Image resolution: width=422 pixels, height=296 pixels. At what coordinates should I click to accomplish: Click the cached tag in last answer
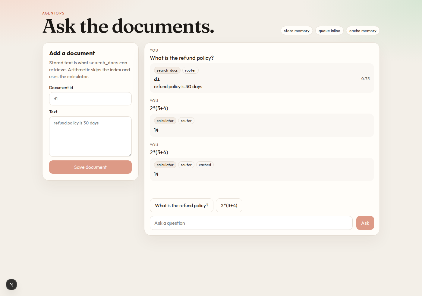(205, 165)
